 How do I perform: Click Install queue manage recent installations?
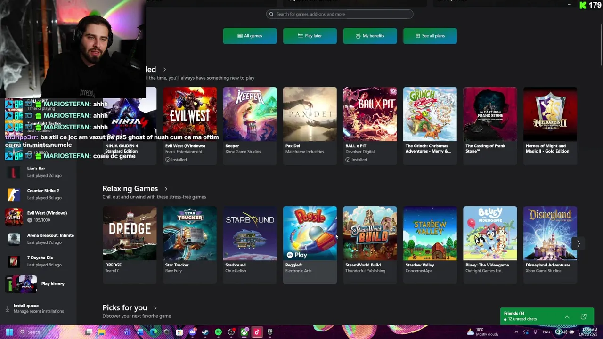(x=39, y=308)
